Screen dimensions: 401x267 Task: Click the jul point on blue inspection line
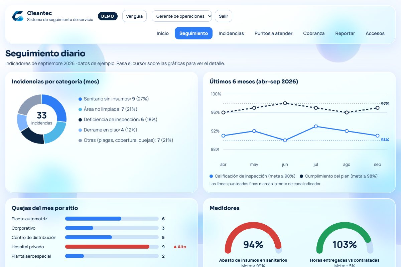tap(316, 126)
